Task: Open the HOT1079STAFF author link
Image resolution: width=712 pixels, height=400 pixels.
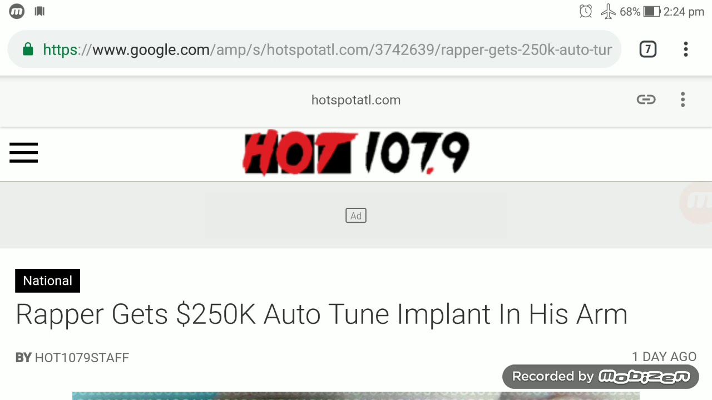Action: coord(82,358)
